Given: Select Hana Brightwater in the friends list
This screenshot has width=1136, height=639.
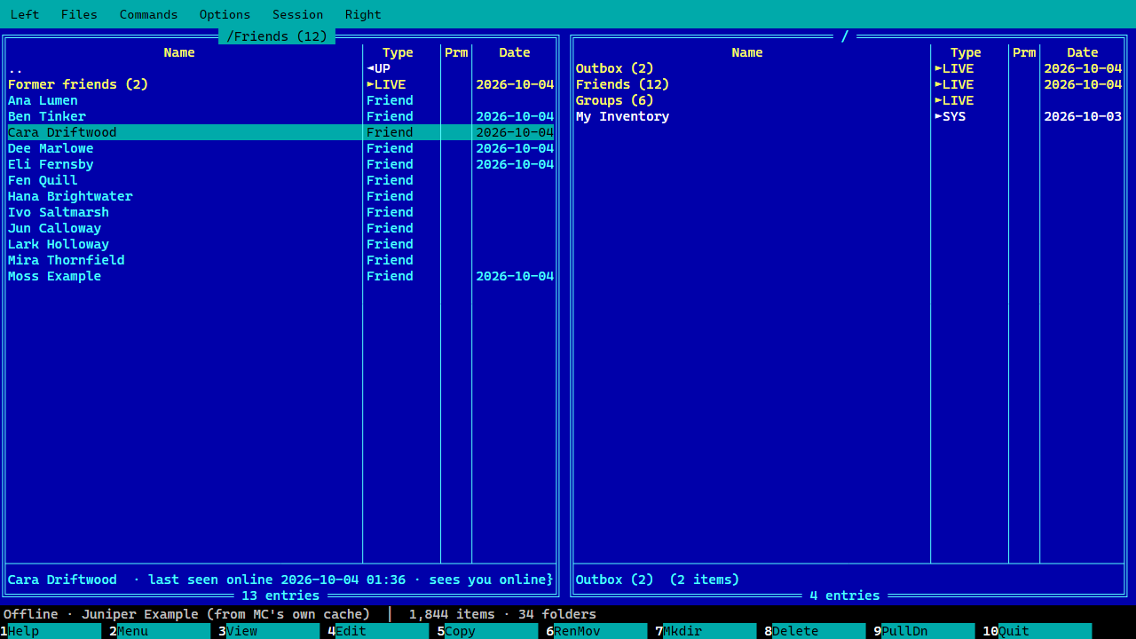Looking at the screenshot, I should click(x=280, y=196).
